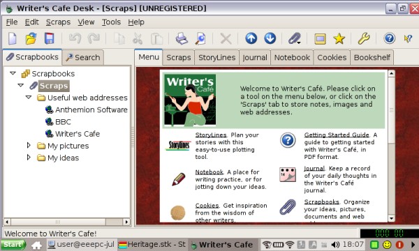Screen dimensions: 419x251
Task: Open the Getting Started Guide link
Action: (337, 135)
